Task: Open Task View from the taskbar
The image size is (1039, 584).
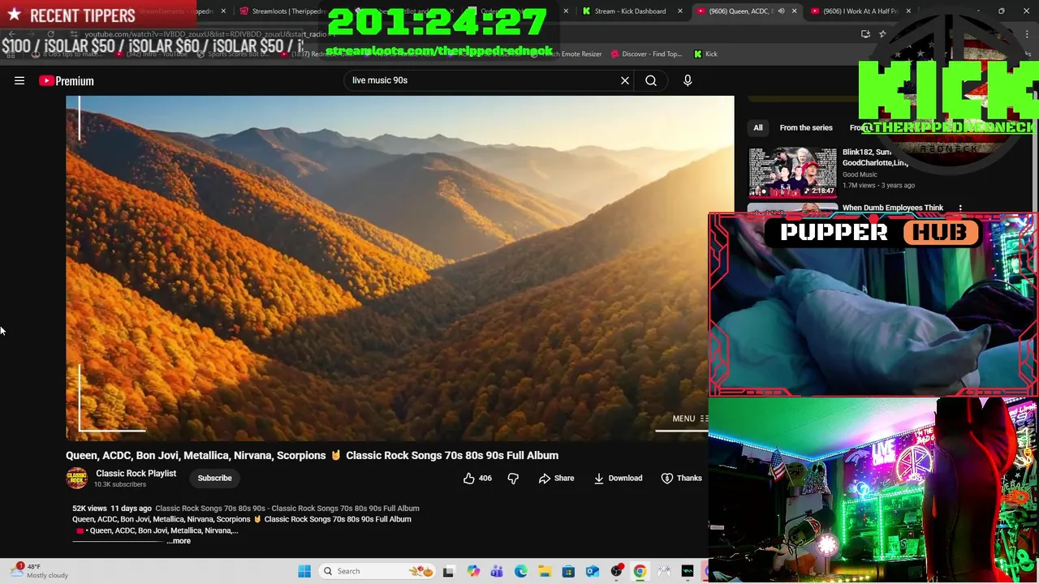Action: coord(448,571)
